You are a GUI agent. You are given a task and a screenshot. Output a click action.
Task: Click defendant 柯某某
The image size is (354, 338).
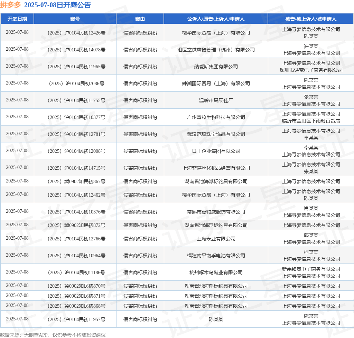coord(311,252)
